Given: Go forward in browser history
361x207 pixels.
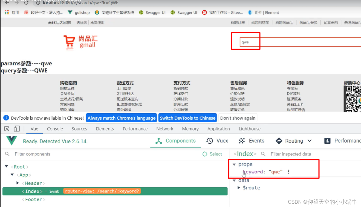Looking at the screenshot, I should click(17, 3).
